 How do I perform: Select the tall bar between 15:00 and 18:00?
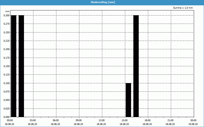tap(136, 66)
